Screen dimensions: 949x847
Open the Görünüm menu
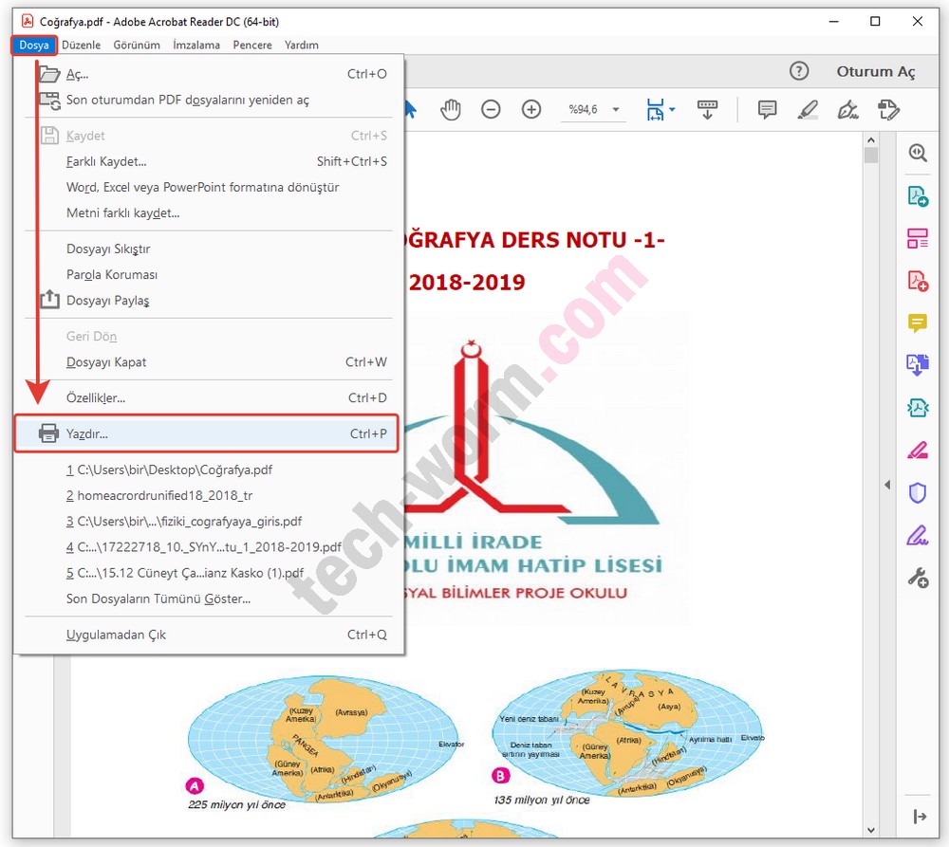137,45
